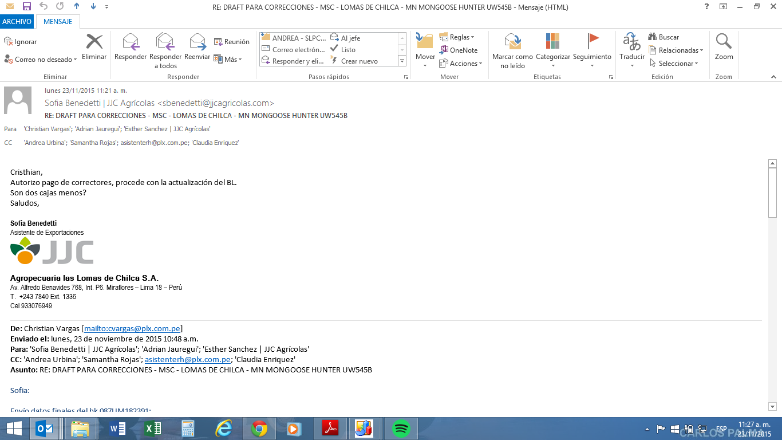Expand the Correo no deseado dropdown
Viewport: 782px width, 440px height.
pos(40,60)
